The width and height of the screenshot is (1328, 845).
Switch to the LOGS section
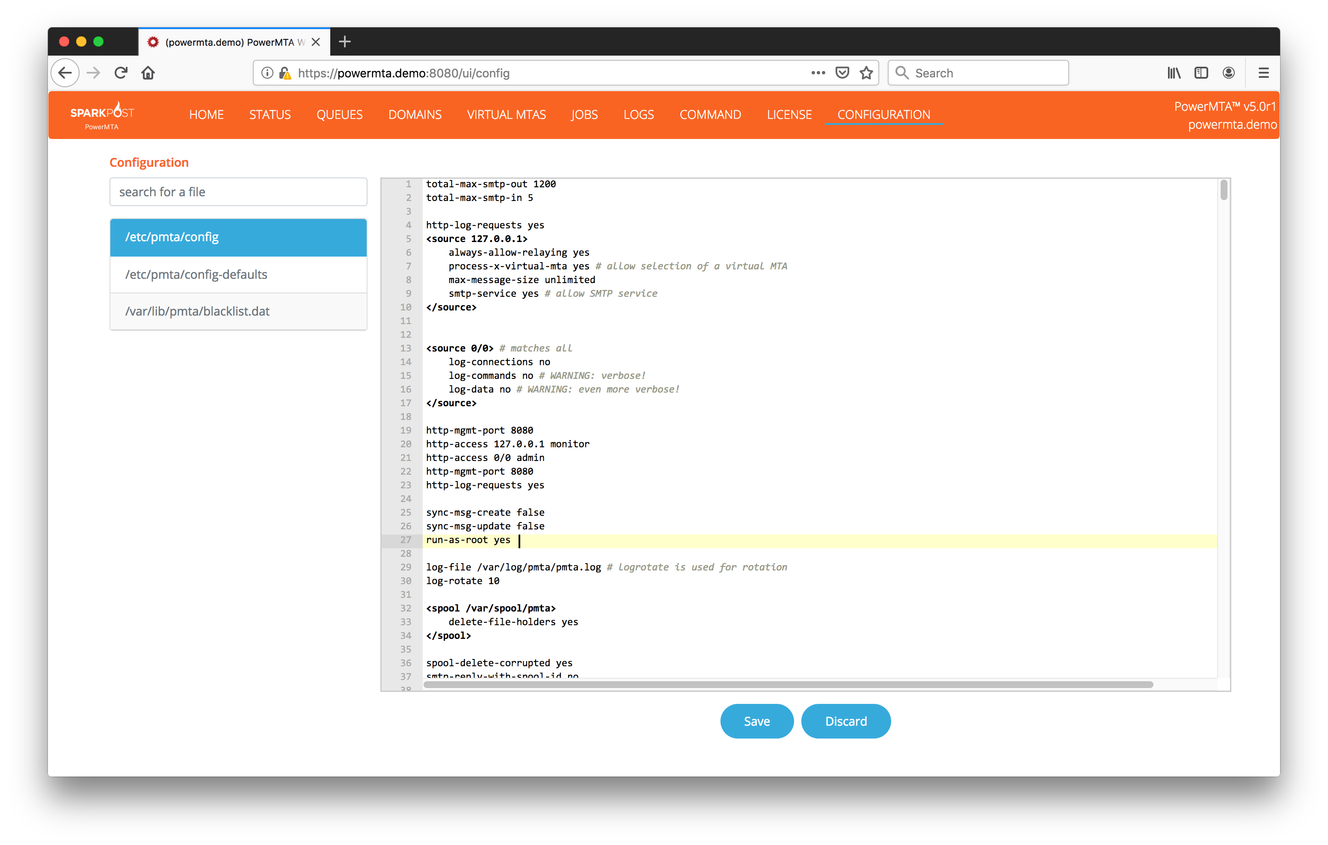(x=638, y=115)
